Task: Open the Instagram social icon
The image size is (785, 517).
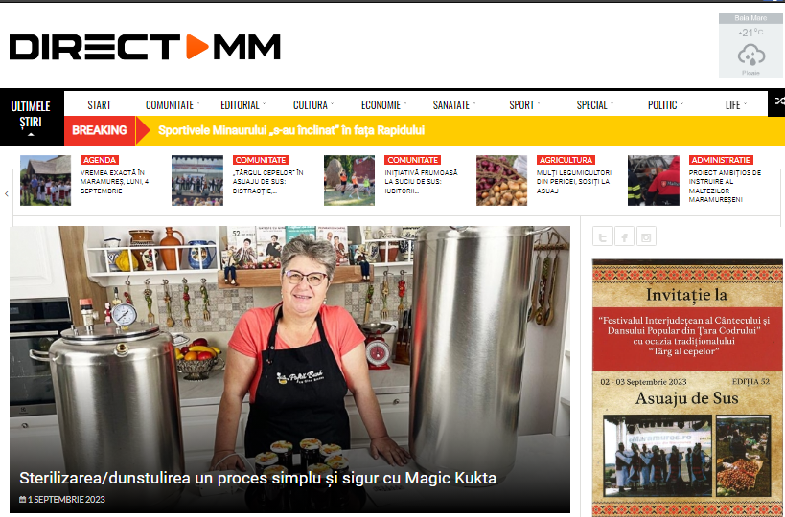Action: pos(646,236)
